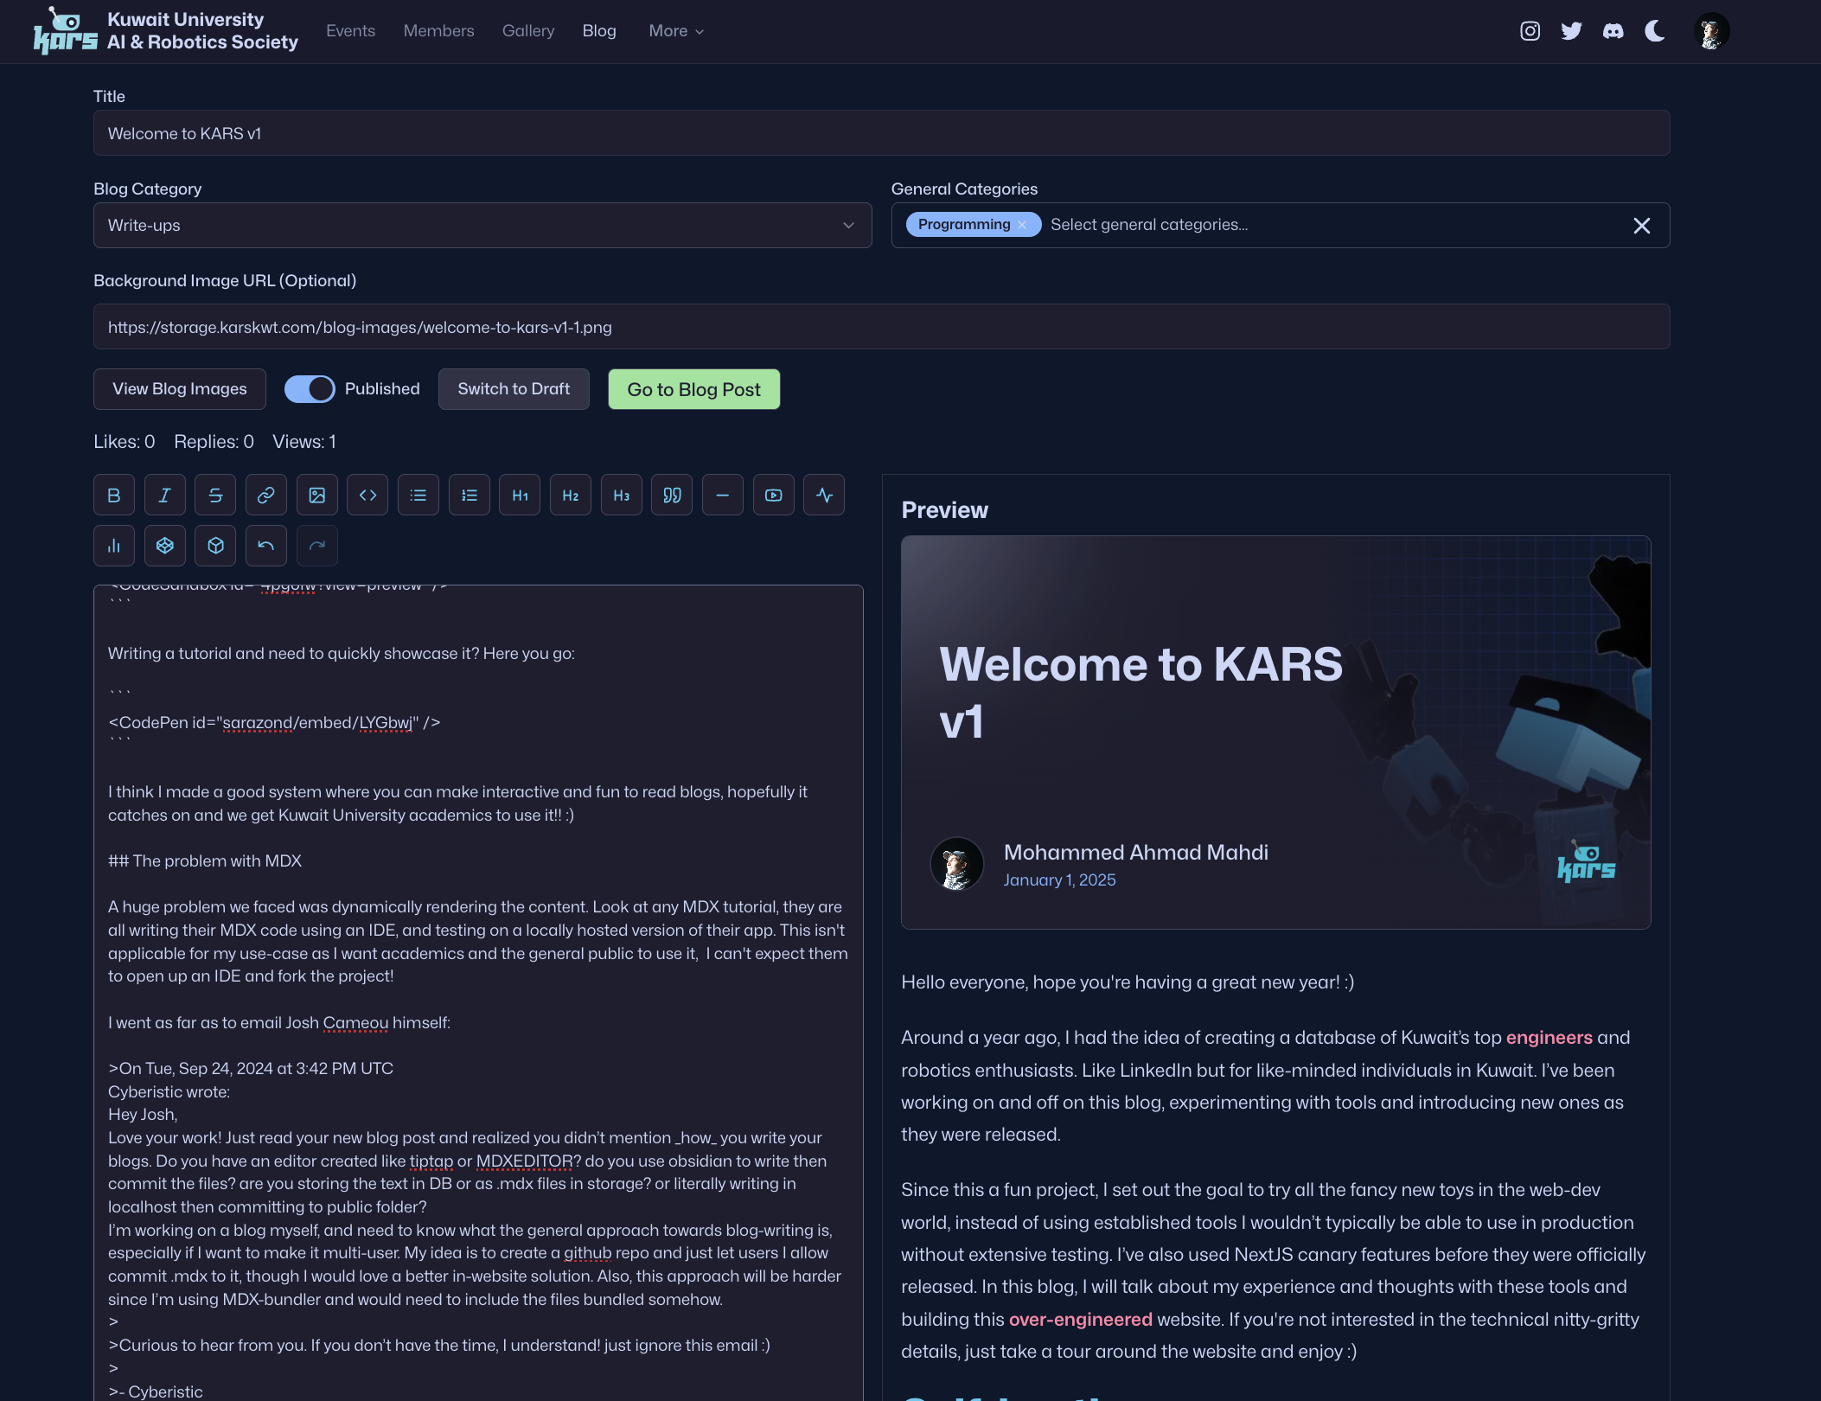
Task: Click 'over-engineered' link in preview
Action: (x=1080, y=1320)
